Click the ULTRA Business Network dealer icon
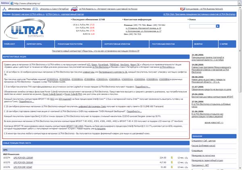This screenshot has width=242, height=170. click(183, 9)
